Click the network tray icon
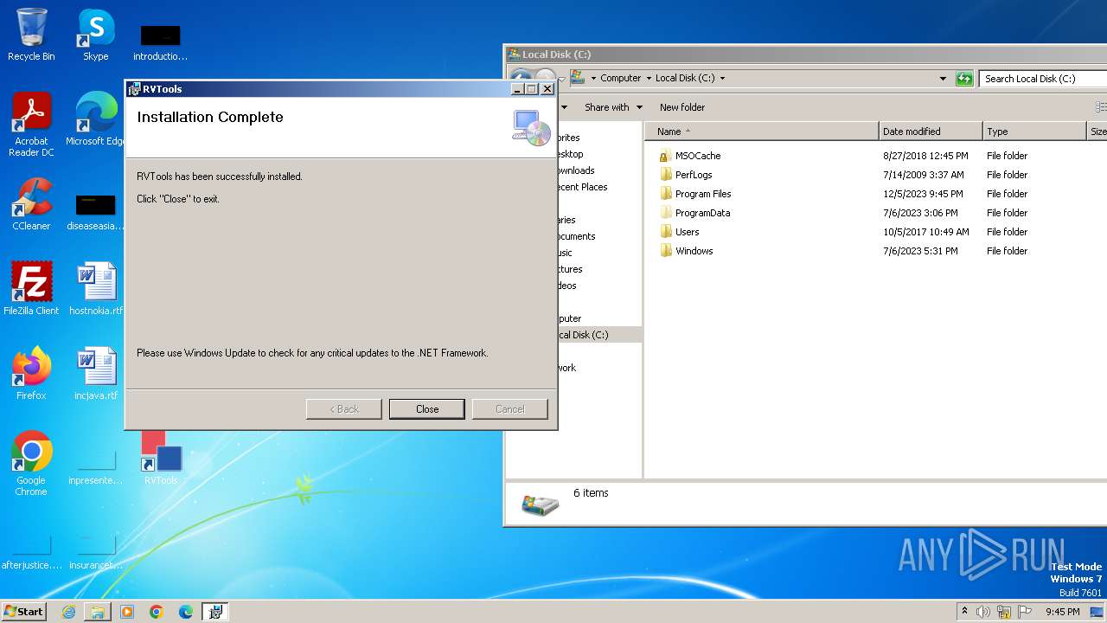The height and width of the screenshot is (623, 1107). click(1004, 612)
